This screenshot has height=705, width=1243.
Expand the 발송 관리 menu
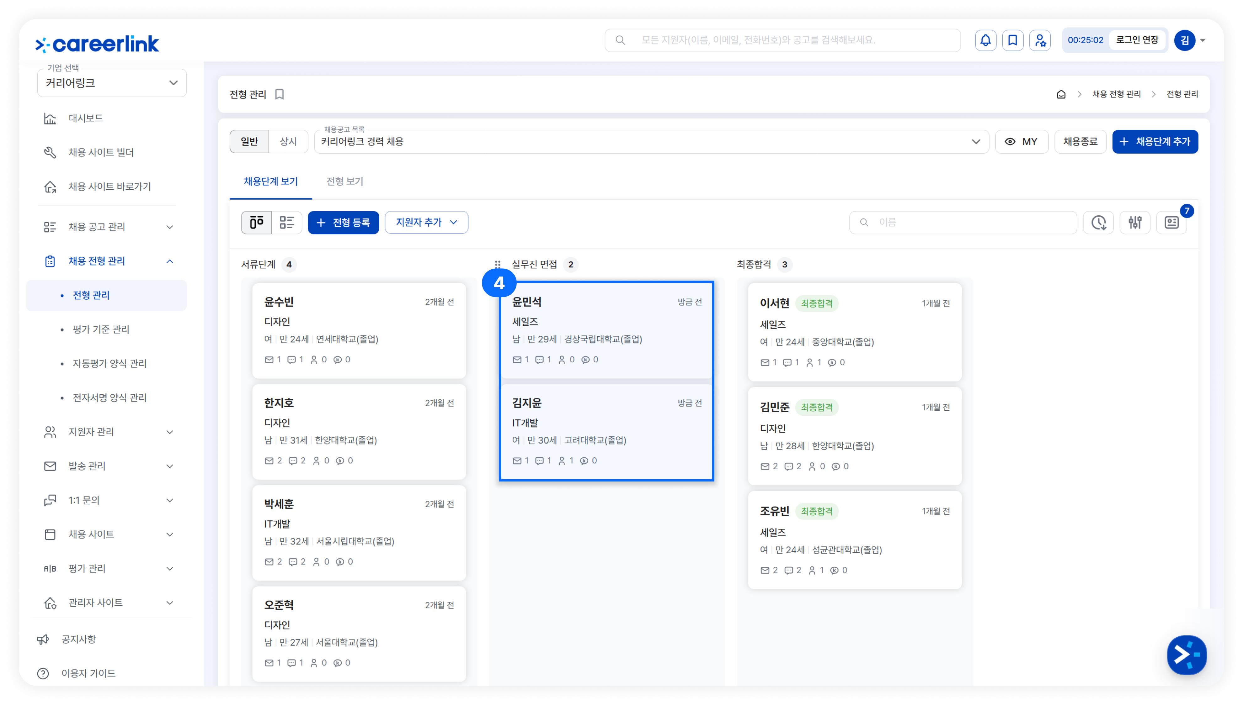(170, 466)
